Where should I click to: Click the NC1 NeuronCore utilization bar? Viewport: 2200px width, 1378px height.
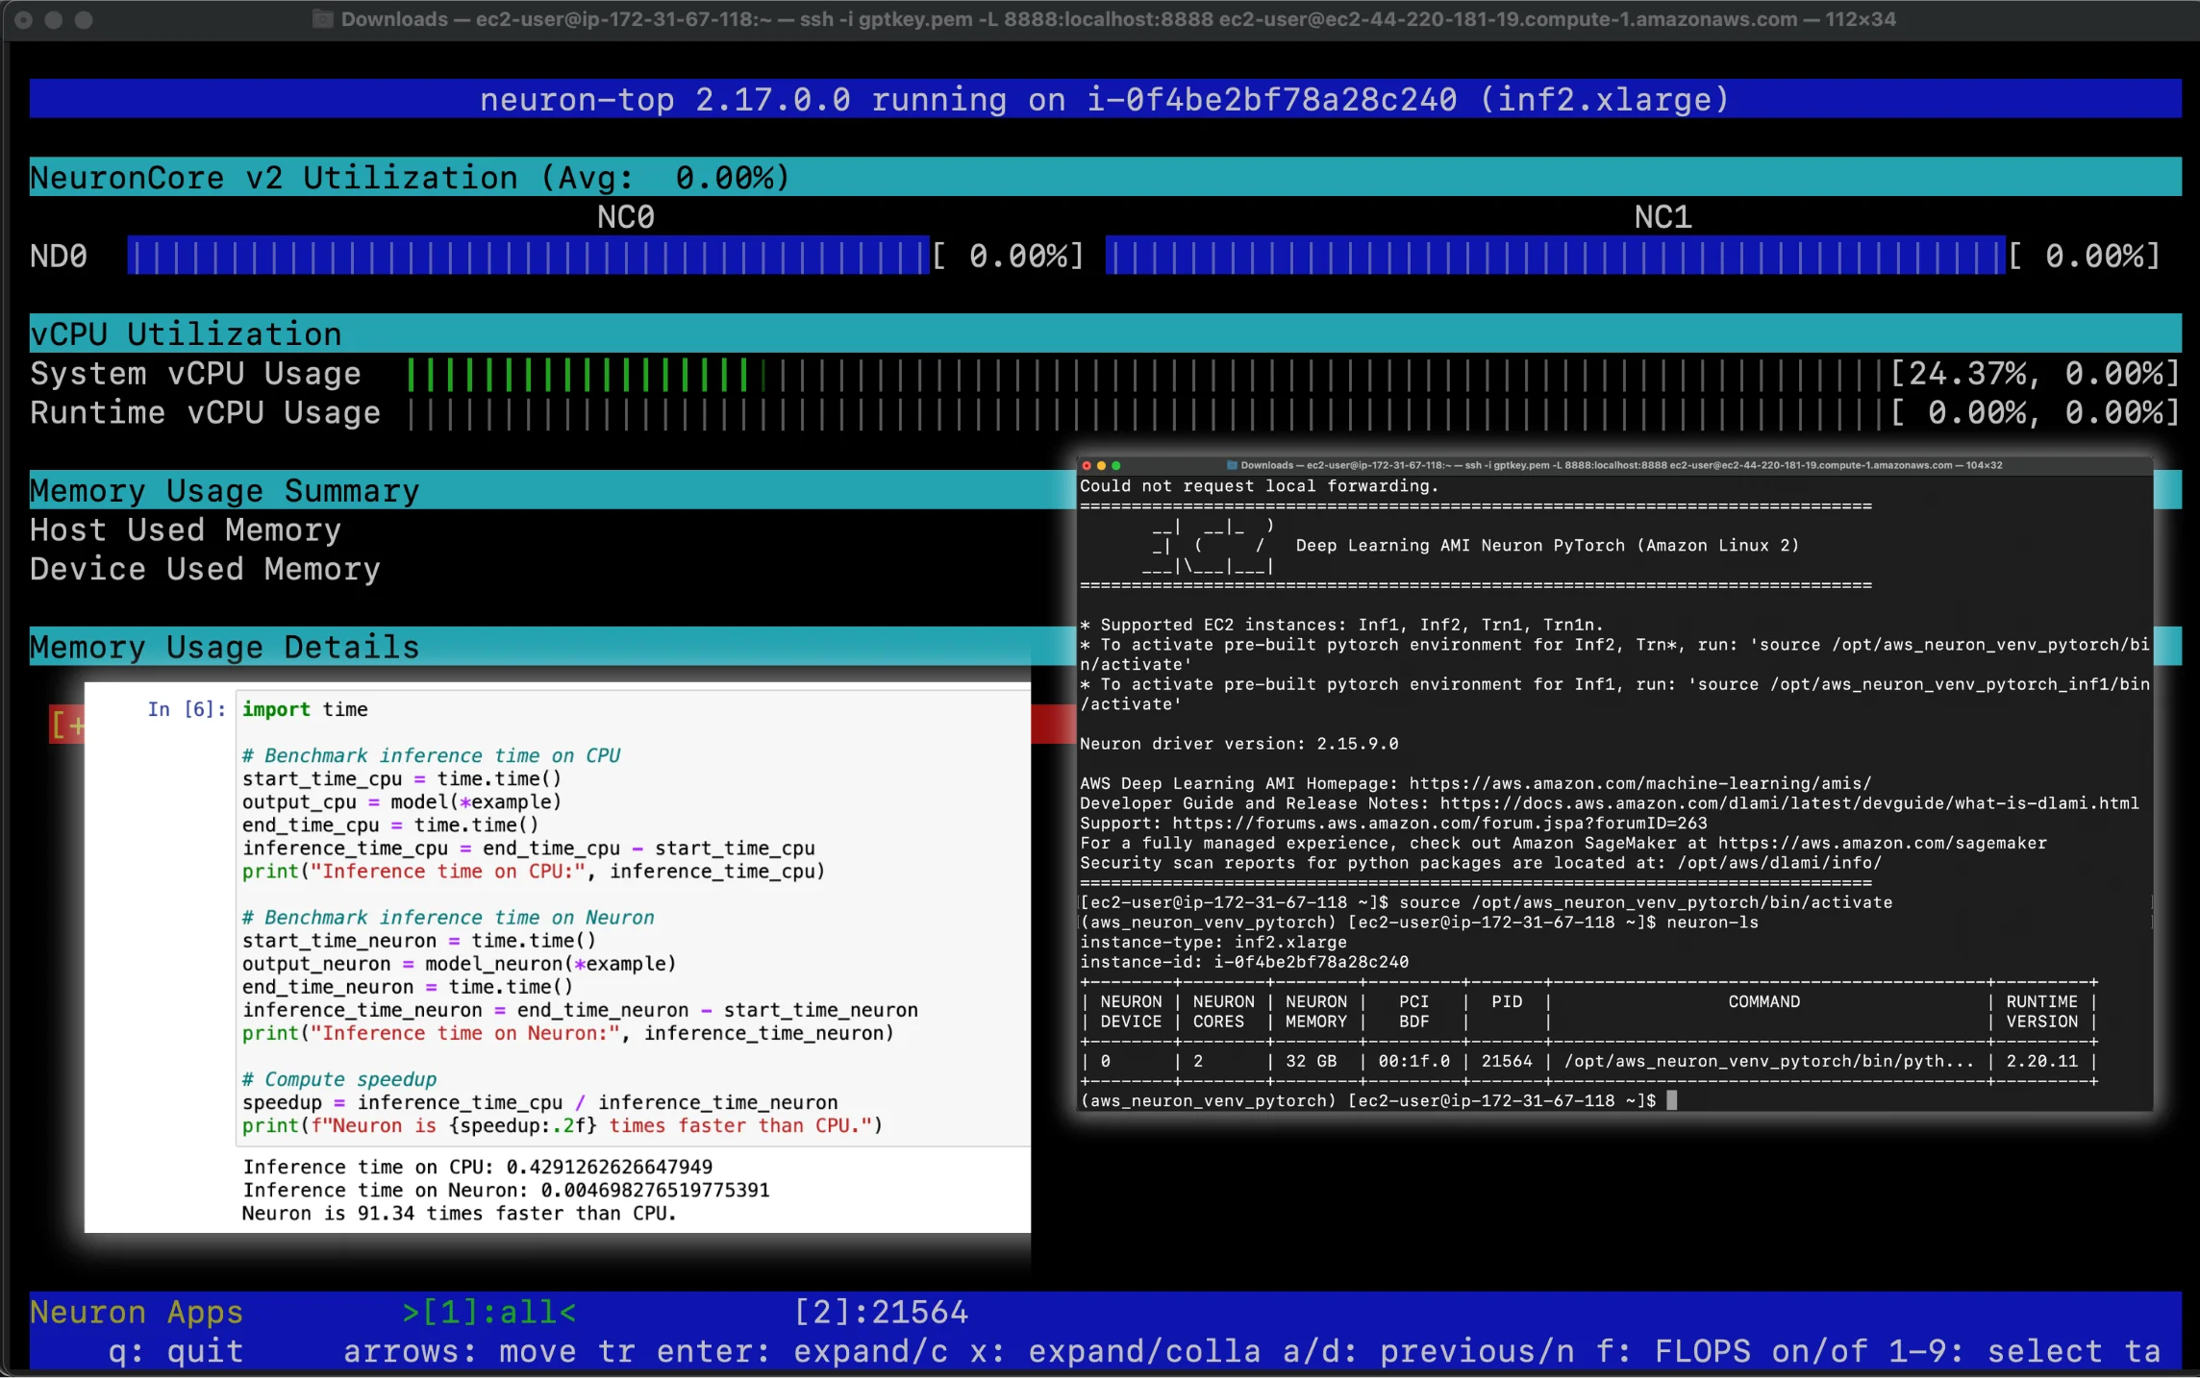click(x=1555, y=256)
